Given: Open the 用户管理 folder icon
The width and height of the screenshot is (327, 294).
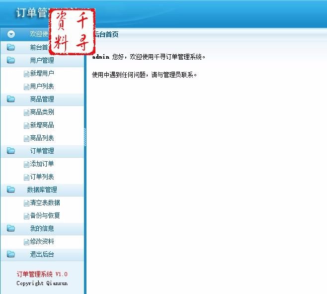Looking at the screenshot, I should click(10, 60).
